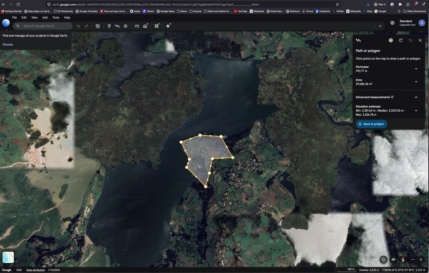Open the Layers panel icon
429x273 pixels.
click(126, 26)
